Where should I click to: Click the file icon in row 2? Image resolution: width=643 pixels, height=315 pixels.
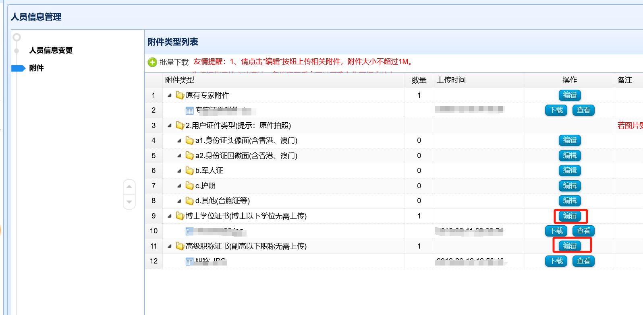click(190, 111)
